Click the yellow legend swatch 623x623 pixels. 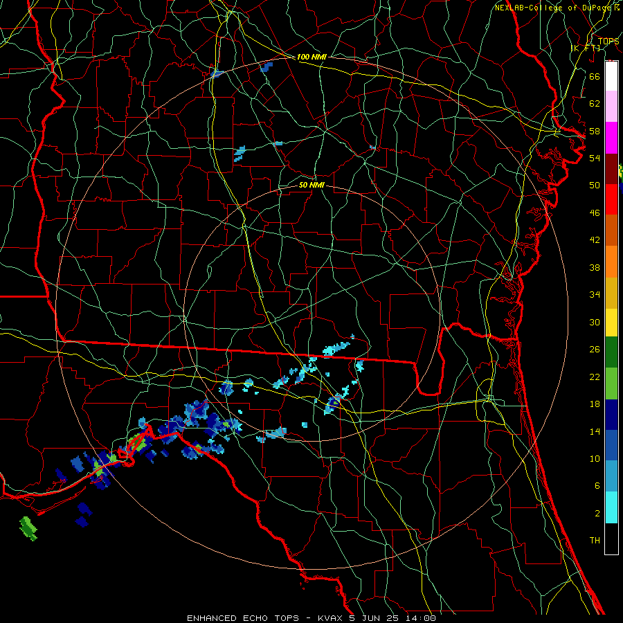coord(611,322)
